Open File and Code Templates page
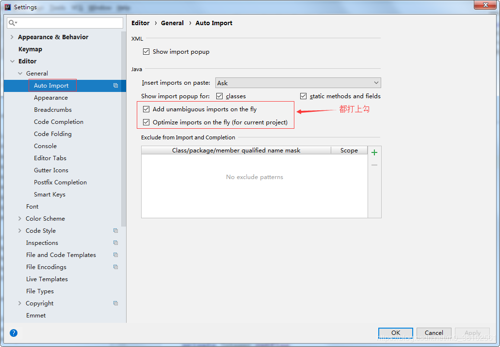This screenshot has width=500, height=347. [x=61, y=255]
